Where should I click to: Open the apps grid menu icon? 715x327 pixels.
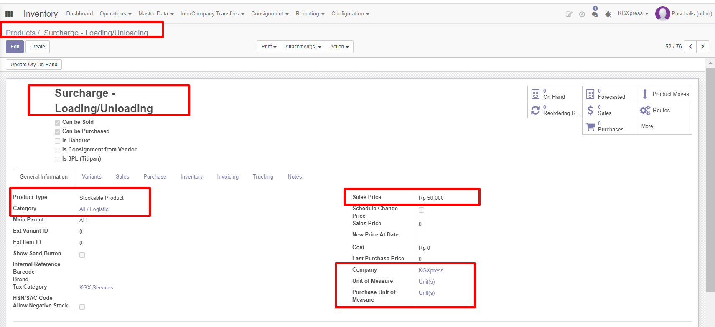pos(9,14)
